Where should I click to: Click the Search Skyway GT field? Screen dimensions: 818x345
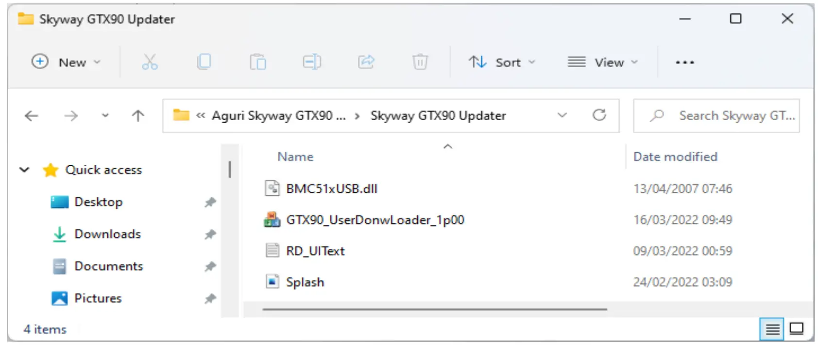point(716,116)
